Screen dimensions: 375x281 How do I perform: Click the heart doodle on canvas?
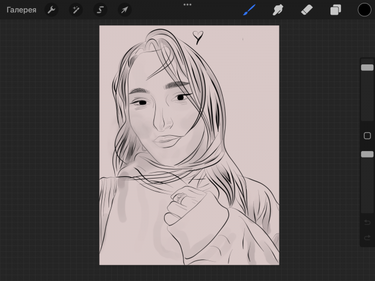click(198, 37)
